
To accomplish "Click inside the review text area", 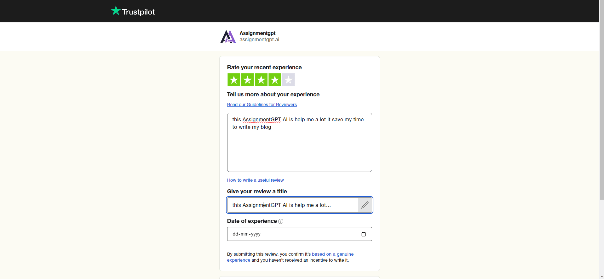I will point(299,142).
